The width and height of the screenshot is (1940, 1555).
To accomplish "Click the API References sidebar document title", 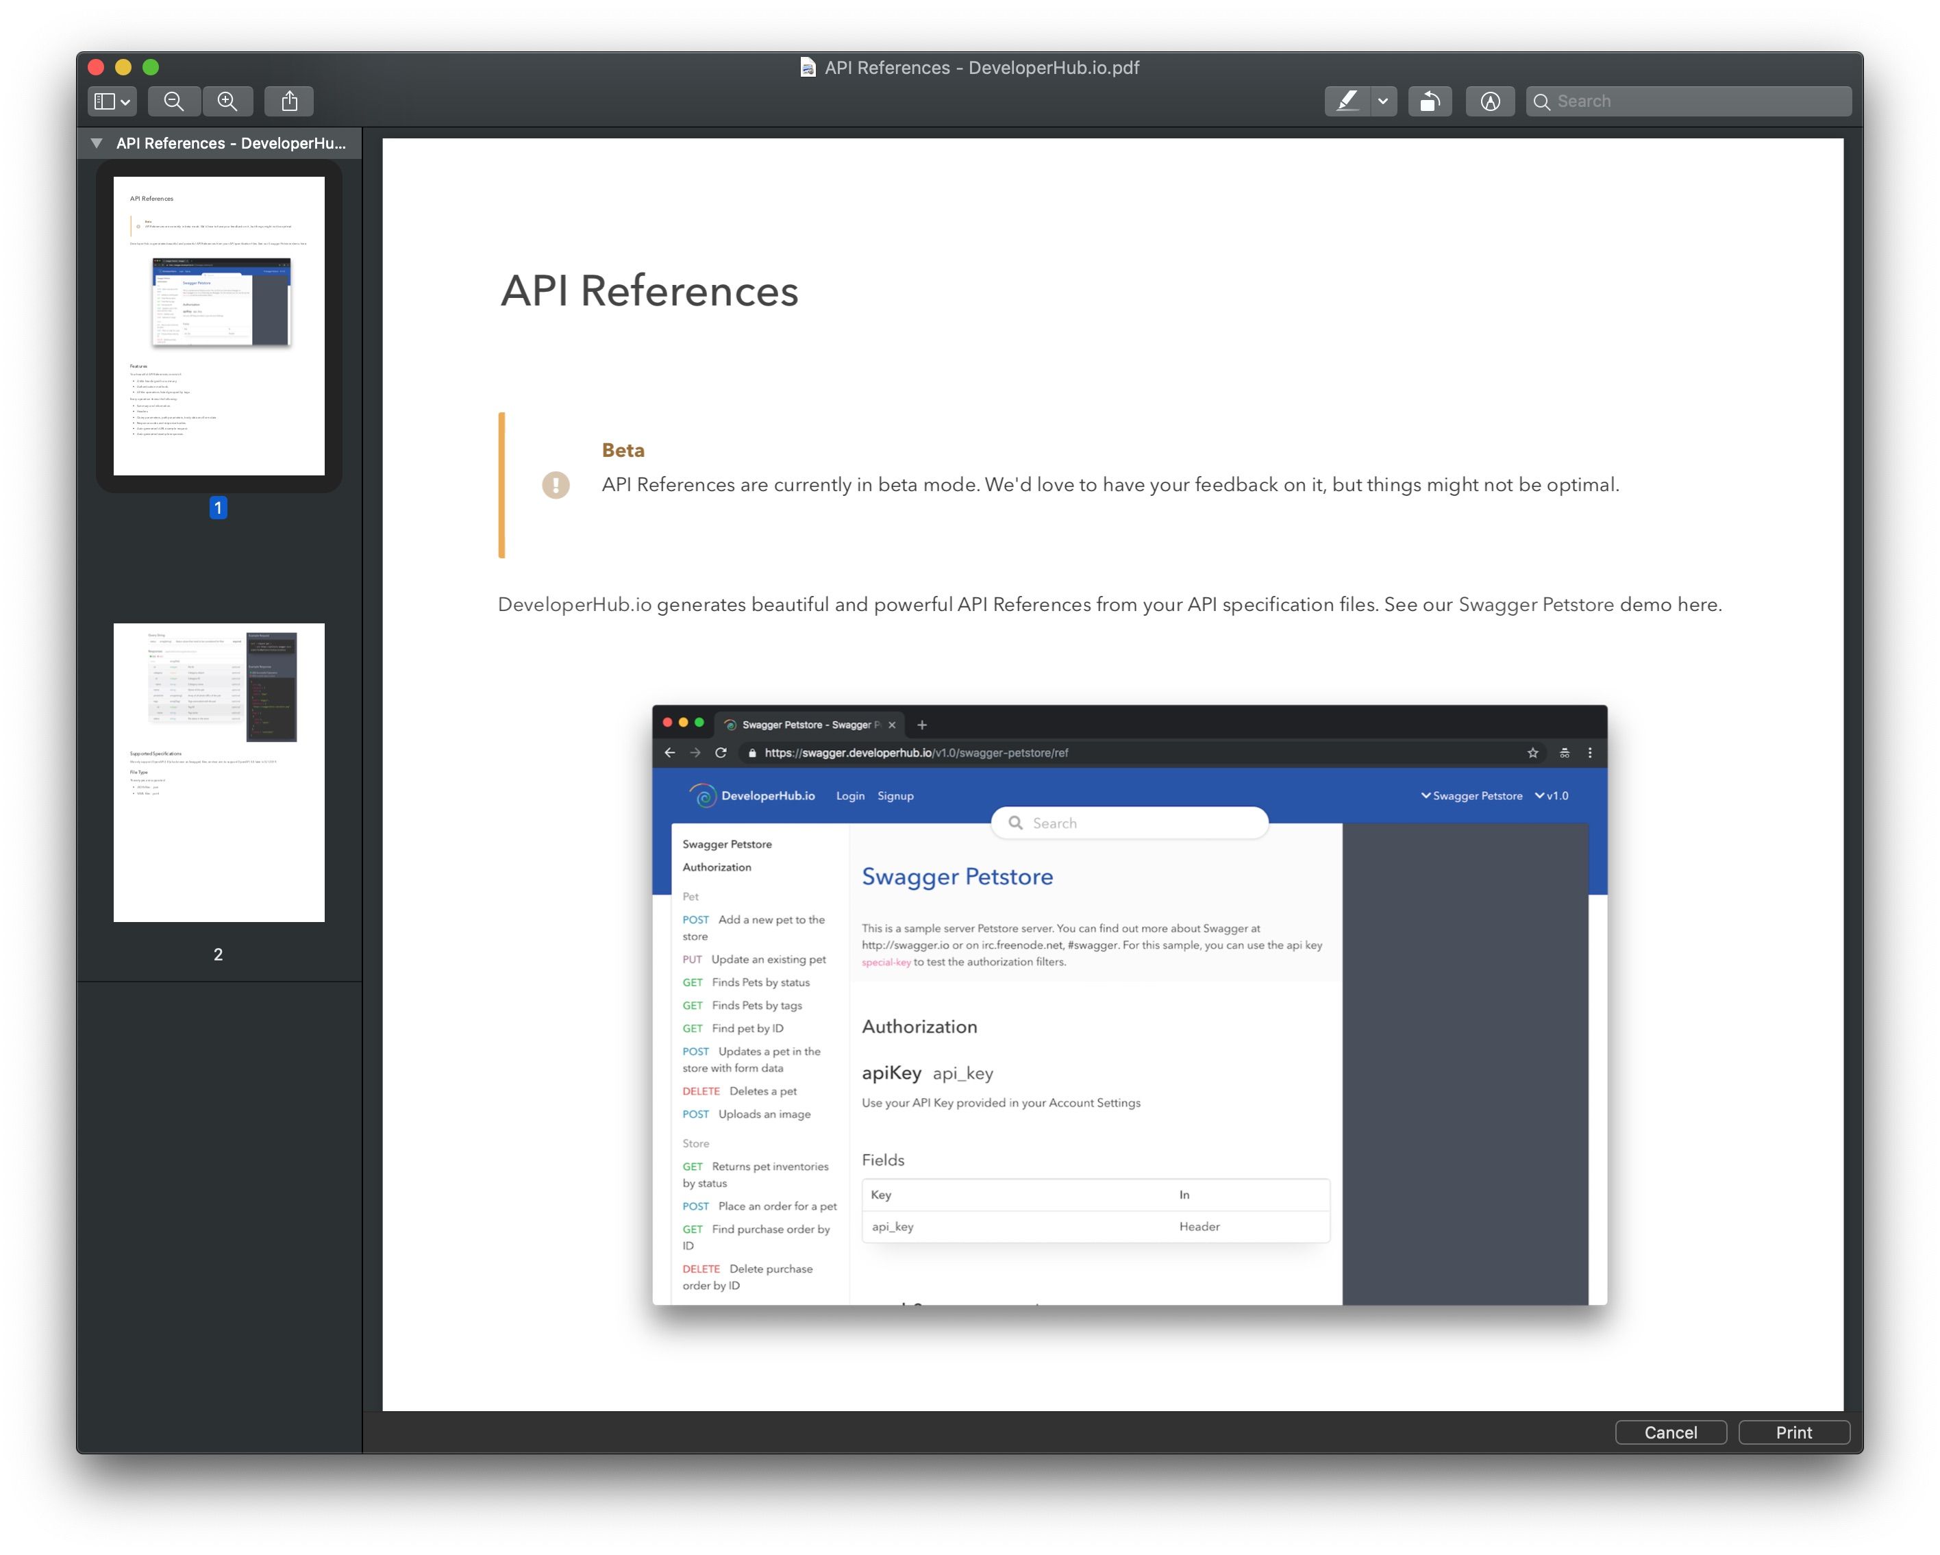I will coord(230,143).
